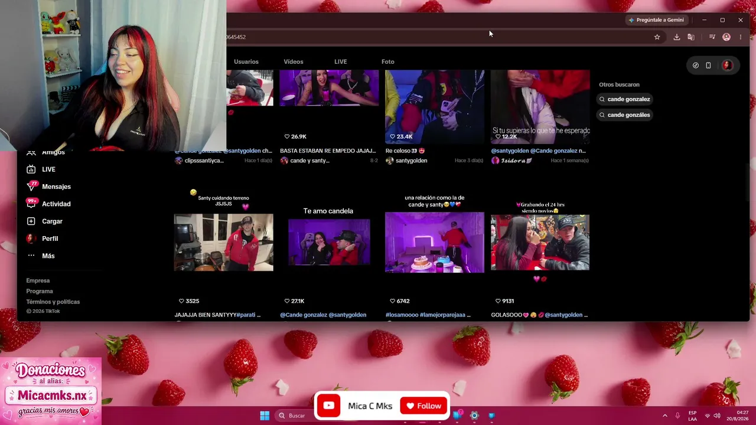Open the volume icon in the system tray
Image resolution: width=756 pixels, height=425 pixels.
[717, 416]
